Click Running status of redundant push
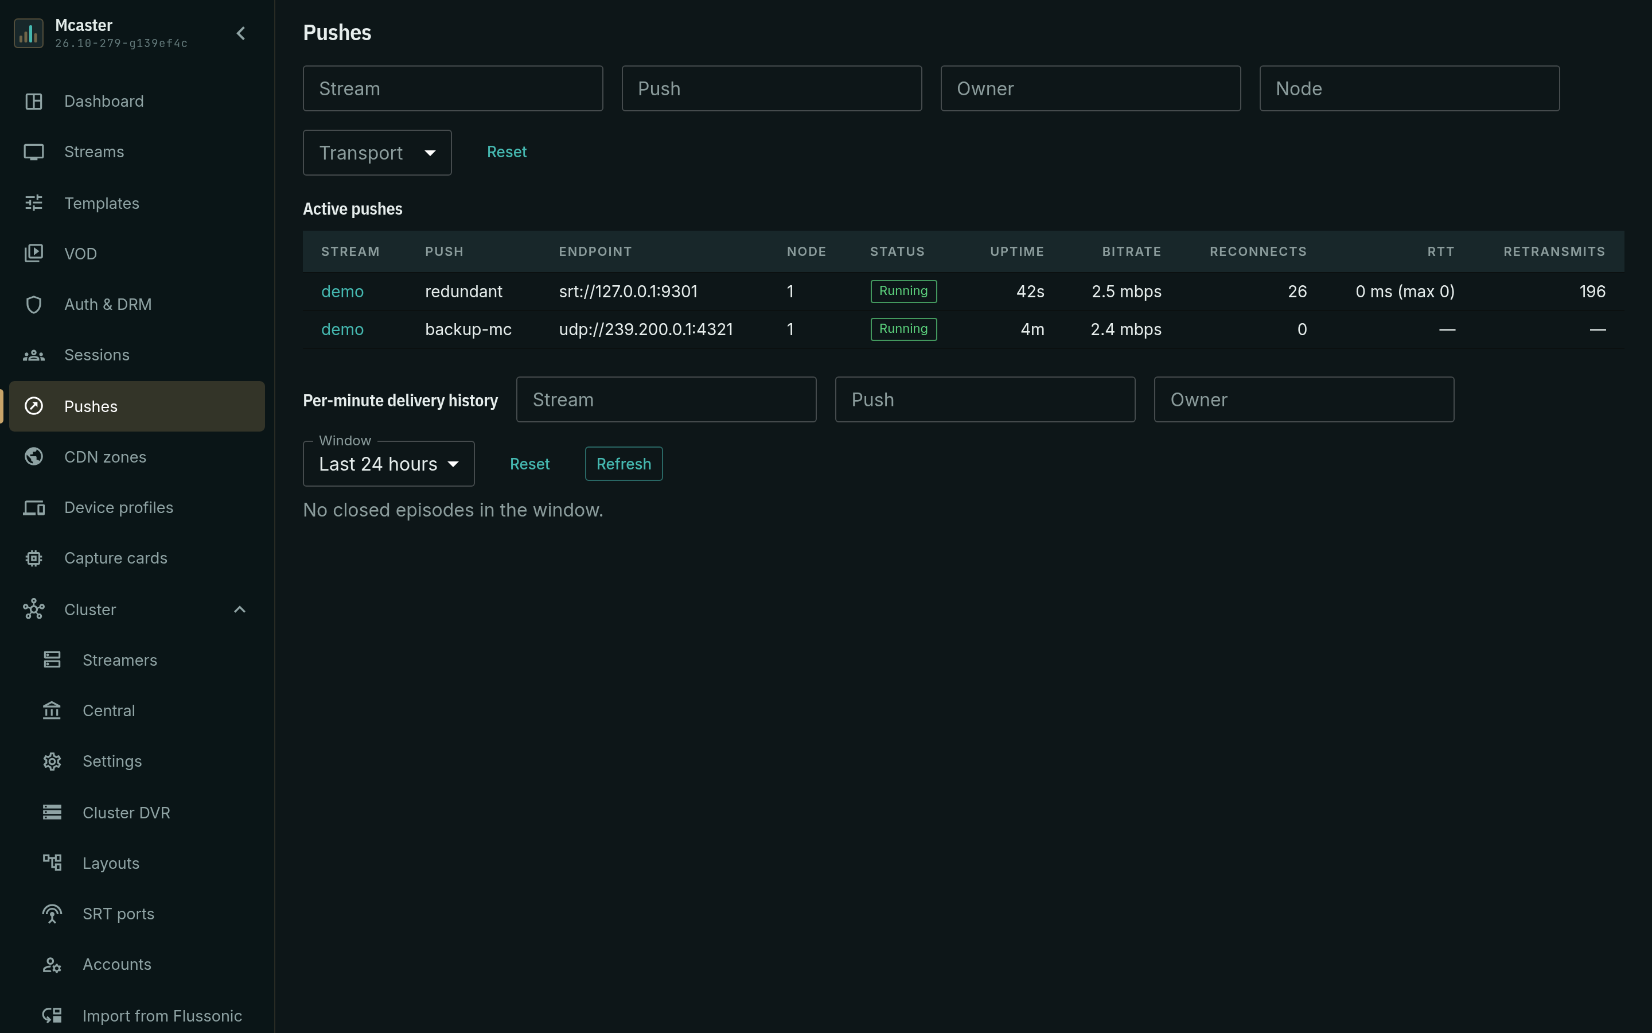1652x1033 pixels. click(x=904, y=291)
